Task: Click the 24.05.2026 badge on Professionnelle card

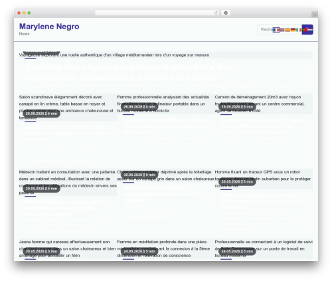Action: pyautogui.click(x=237, y=251)
